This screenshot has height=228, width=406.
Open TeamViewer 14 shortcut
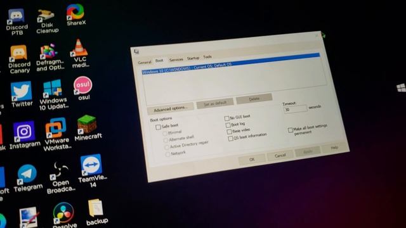[x=92, y=171]
